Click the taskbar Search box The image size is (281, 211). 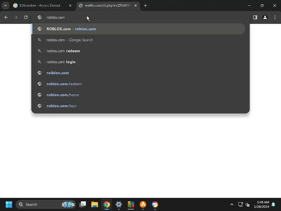click(46, 204)
